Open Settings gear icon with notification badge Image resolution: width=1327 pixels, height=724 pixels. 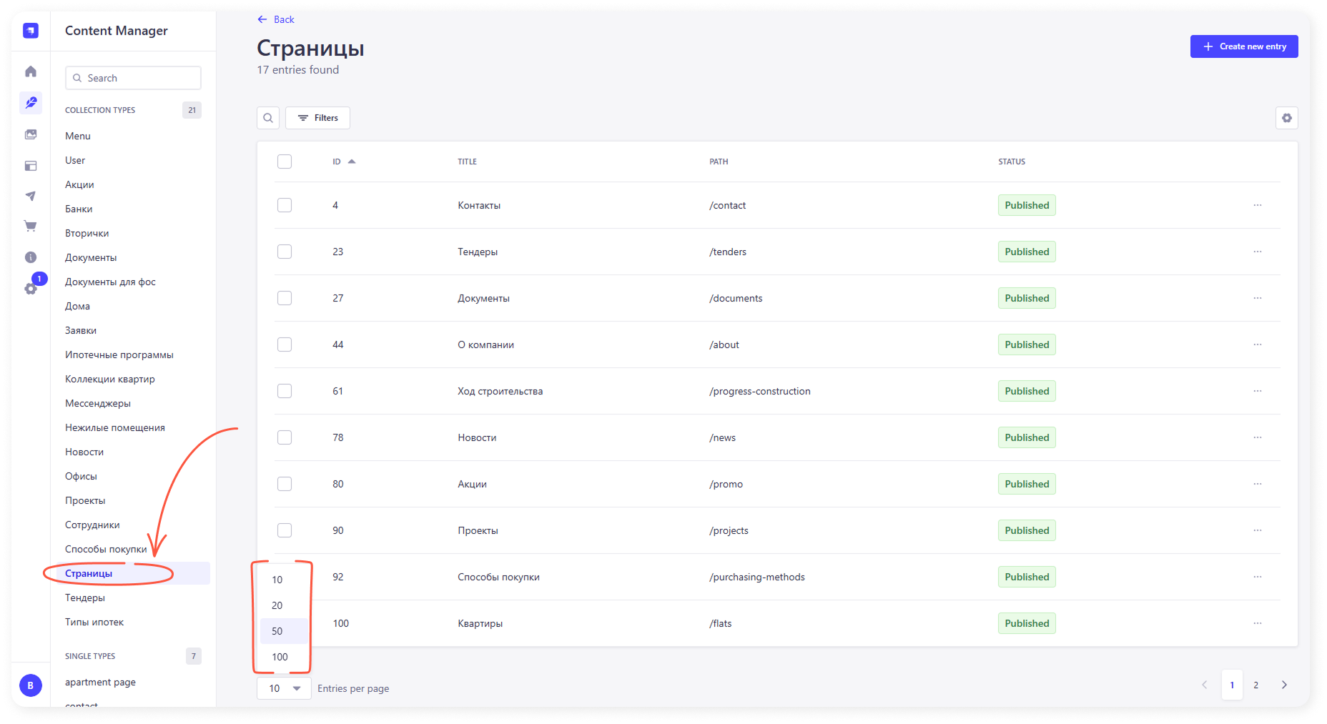31,289
